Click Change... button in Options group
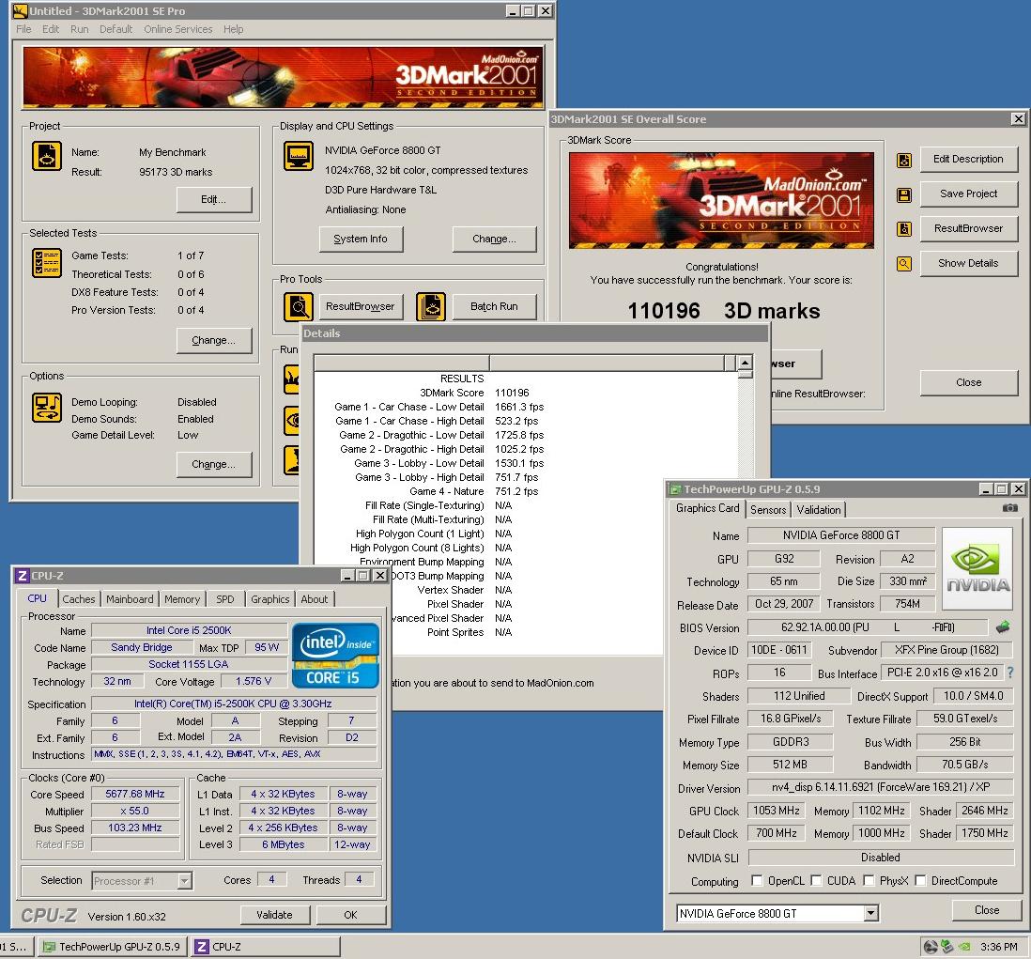 pos(214,464)
